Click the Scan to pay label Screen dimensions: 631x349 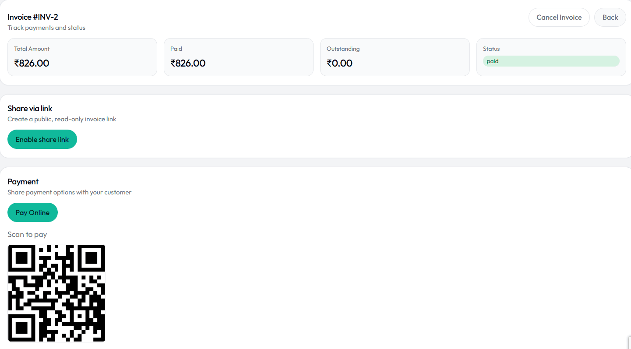pyautogui.click(x=27, y=234)
